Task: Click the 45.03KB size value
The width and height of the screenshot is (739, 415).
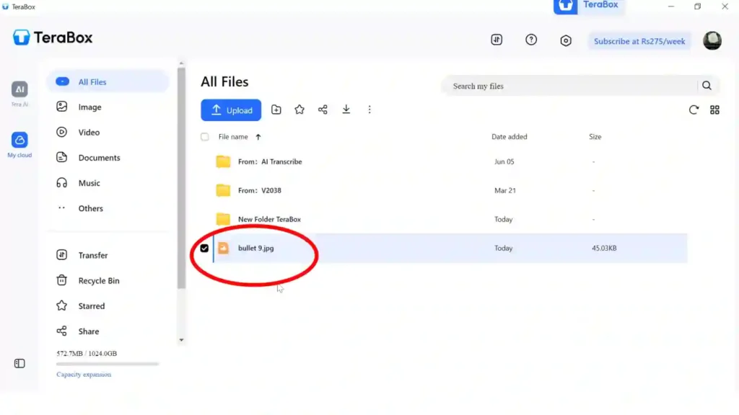Action: (x=604, y=248)
